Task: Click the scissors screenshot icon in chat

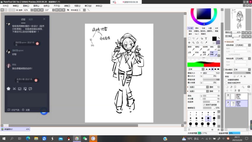Action: click(x=14, y=89)
